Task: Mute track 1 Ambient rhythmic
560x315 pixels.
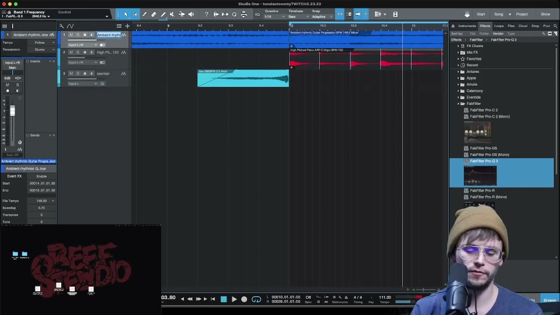Action: [x=71, y=35]
